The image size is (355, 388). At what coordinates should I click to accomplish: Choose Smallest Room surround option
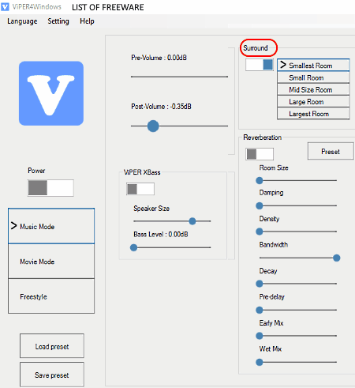tap(313, 65)
